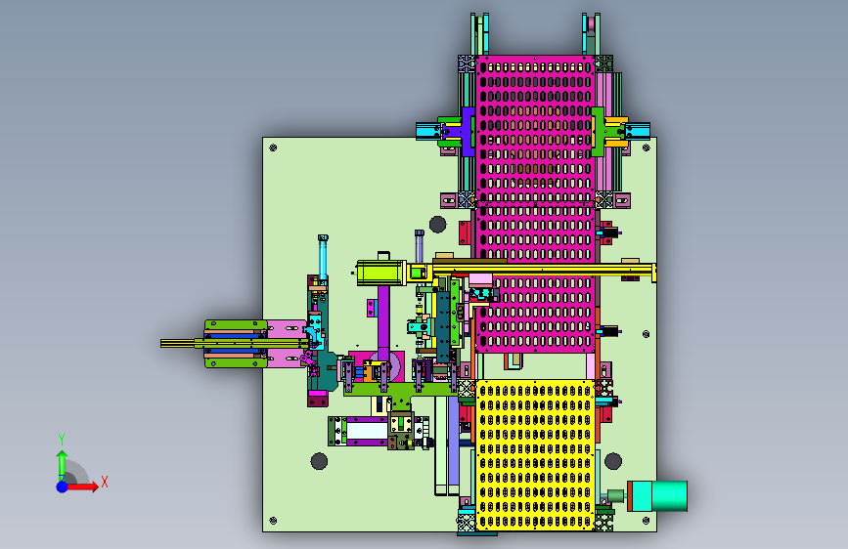Pick the blue-purple clamp block on magenta tray's left
This screenshot has height=549, width=848.
click(468, 132)
